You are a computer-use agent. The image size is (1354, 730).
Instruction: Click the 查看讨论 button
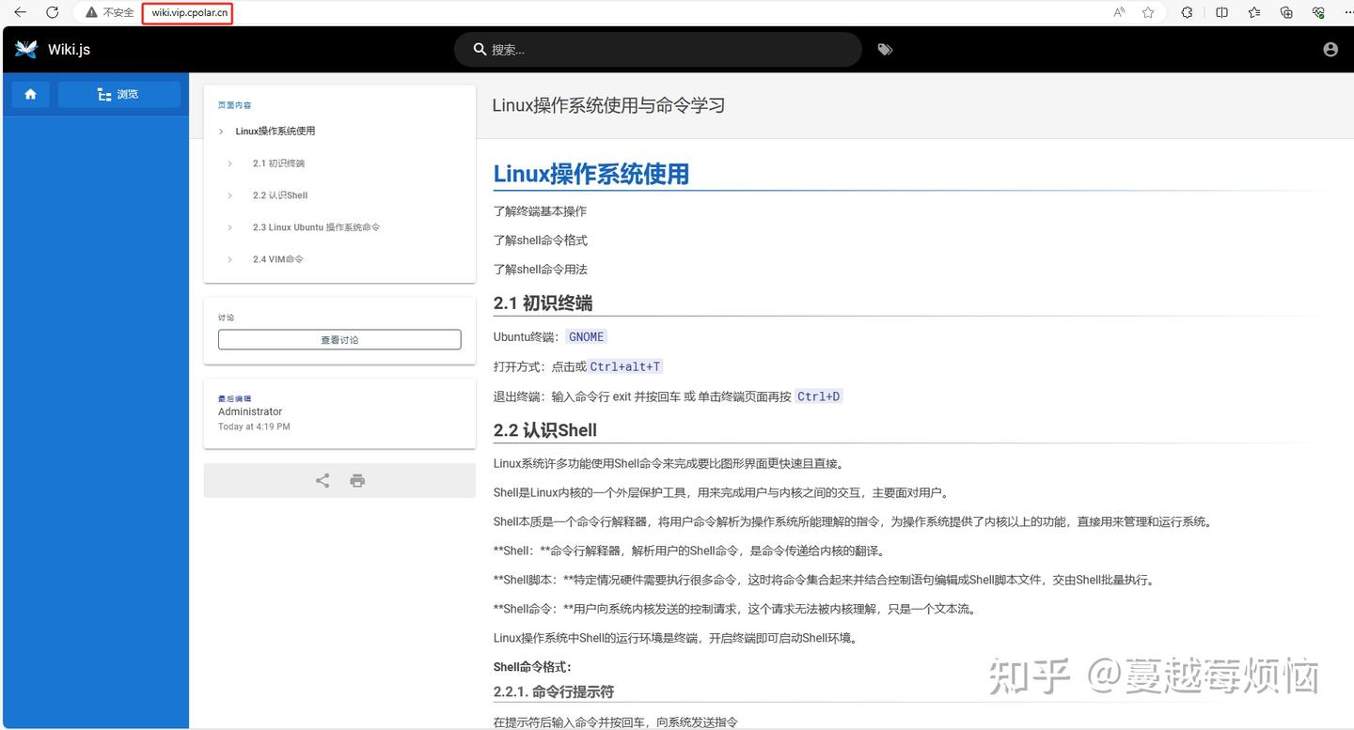click(338, 339)
